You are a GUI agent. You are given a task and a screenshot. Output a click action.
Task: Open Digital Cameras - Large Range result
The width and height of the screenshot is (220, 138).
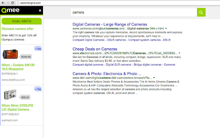click(110, 24)
